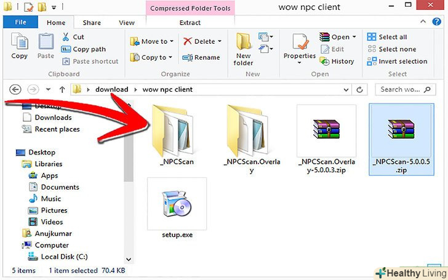Click the properties icon in title bar
Viewport: 448px width, 280px height.
click(x=29, y=7)
